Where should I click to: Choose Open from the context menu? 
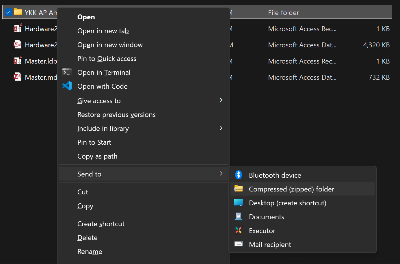(x=86, y=17)
